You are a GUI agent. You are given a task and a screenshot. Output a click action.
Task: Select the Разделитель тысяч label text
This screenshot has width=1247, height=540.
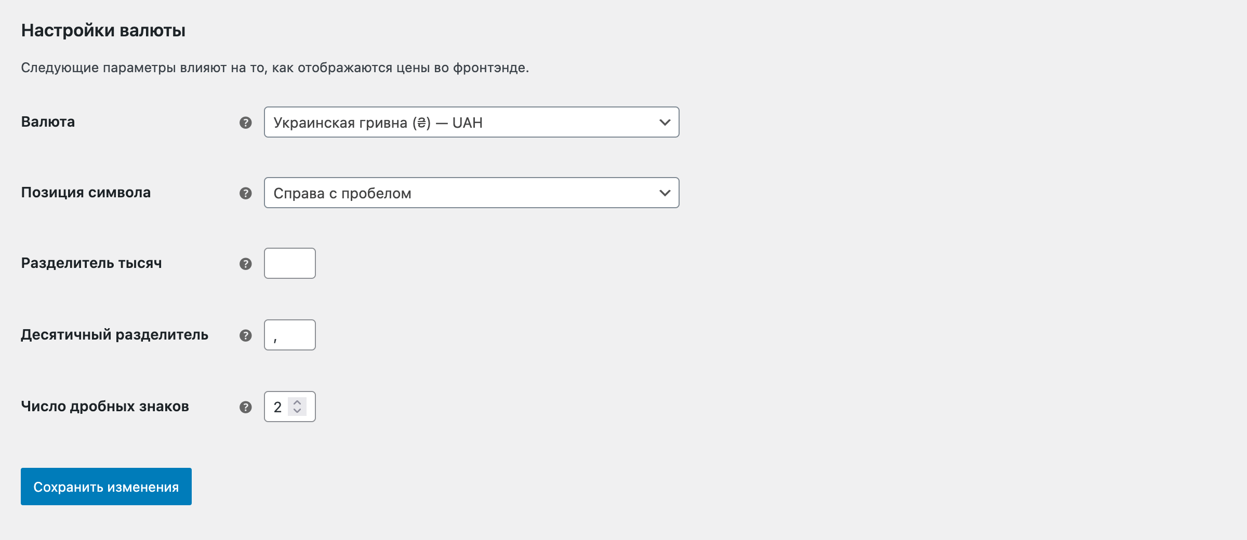pos(91,263)
